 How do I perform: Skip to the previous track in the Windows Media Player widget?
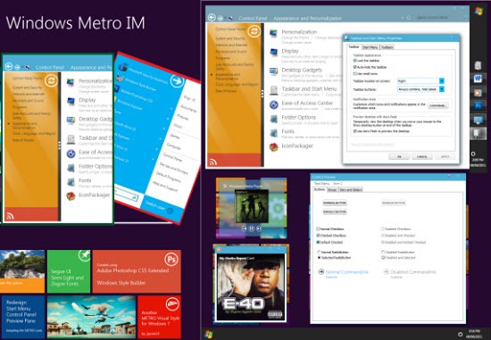(245, 228)
